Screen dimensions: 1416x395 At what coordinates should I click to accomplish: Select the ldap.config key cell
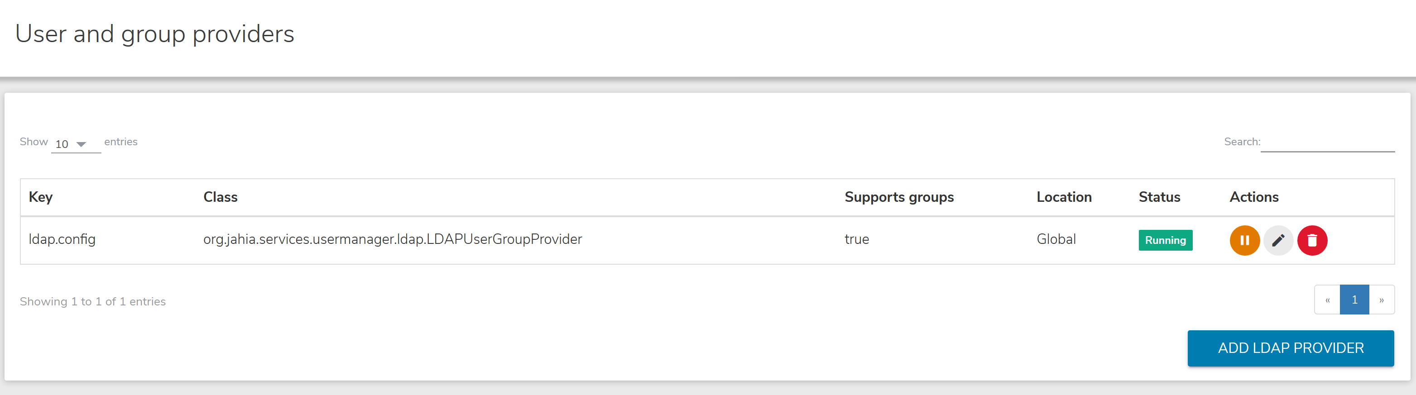pyautogui.click(x=62, y=239)
